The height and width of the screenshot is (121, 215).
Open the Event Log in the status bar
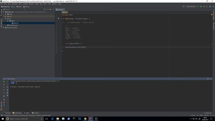208,113
